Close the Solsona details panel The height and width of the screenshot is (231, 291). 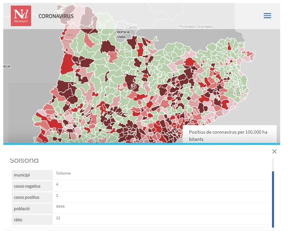point(274,151)
